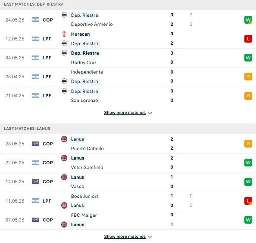Click the Last Matches: Dep. Riestra header
Screen dimensions: 256x243
(x=34, y=4)
